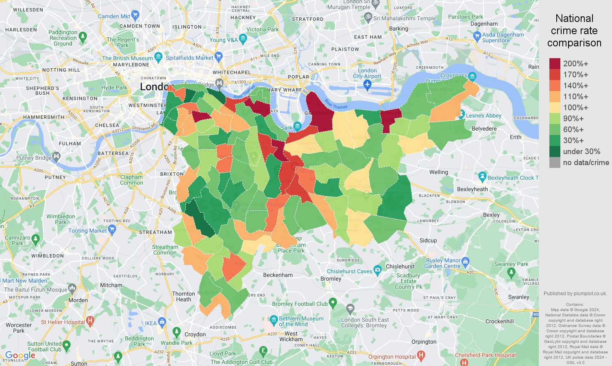Screen dimensions: 612x366
Task: Click the 'Sidcup' town label
Action: click(428, 240)
